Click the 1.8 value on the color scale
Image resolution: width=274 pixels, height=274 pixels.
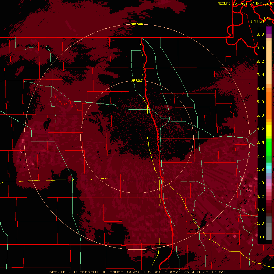pyautogui.click(x=260, y=170)
